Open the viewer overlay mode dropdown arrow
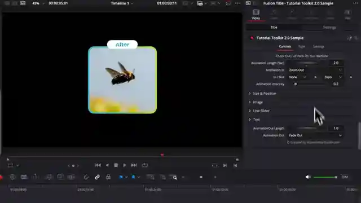Image resolution: width=361 pixels, height=203 pixels. pos(17,165)
